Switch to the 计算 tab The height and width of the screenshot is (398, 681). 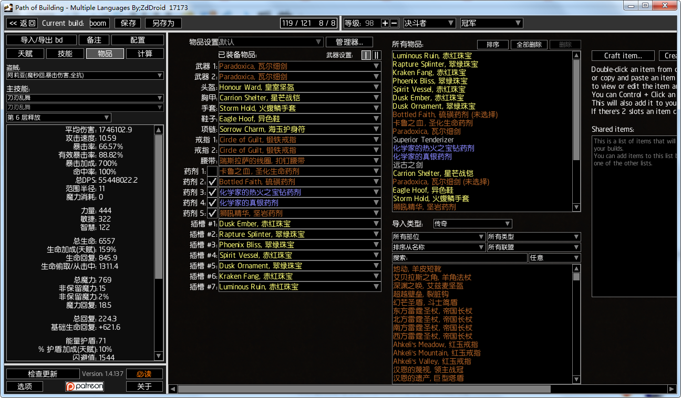(145, 54)
